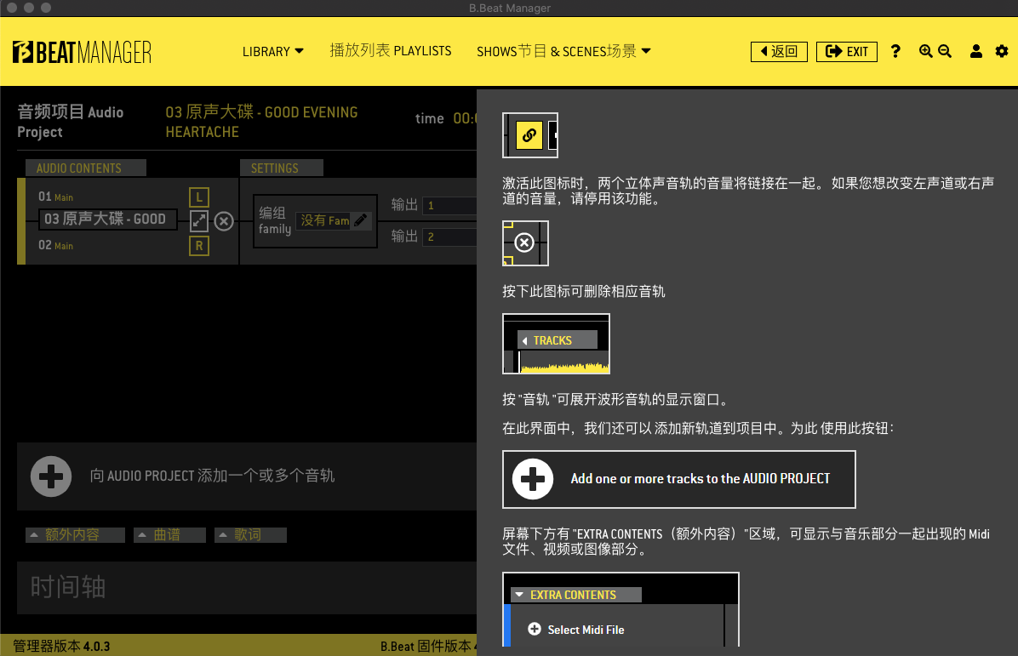Click the 时间轴 timeline bar
This screenshot has width=1018, height=656.
(x=247, y=588)
